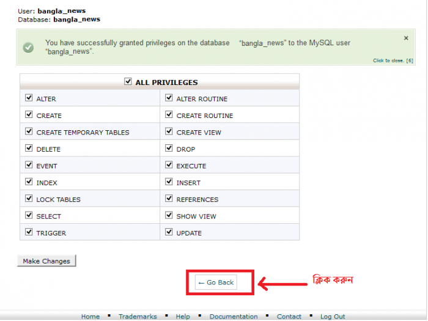Click the 'User: bangla_news' text
The image size is (428, 321).
tap(52, 11)
